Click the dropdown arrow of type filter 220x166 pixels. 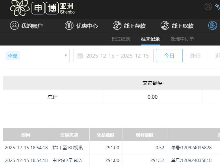(x=66, y=56)
